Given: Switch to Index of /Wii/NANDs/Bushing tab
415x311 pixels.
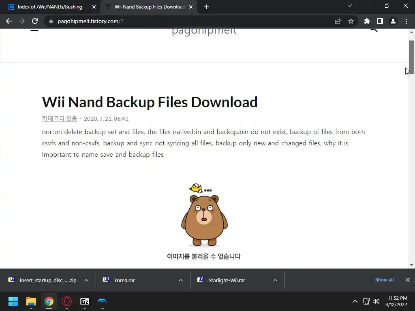Looking at the screenshot, I should pos(50,7).
